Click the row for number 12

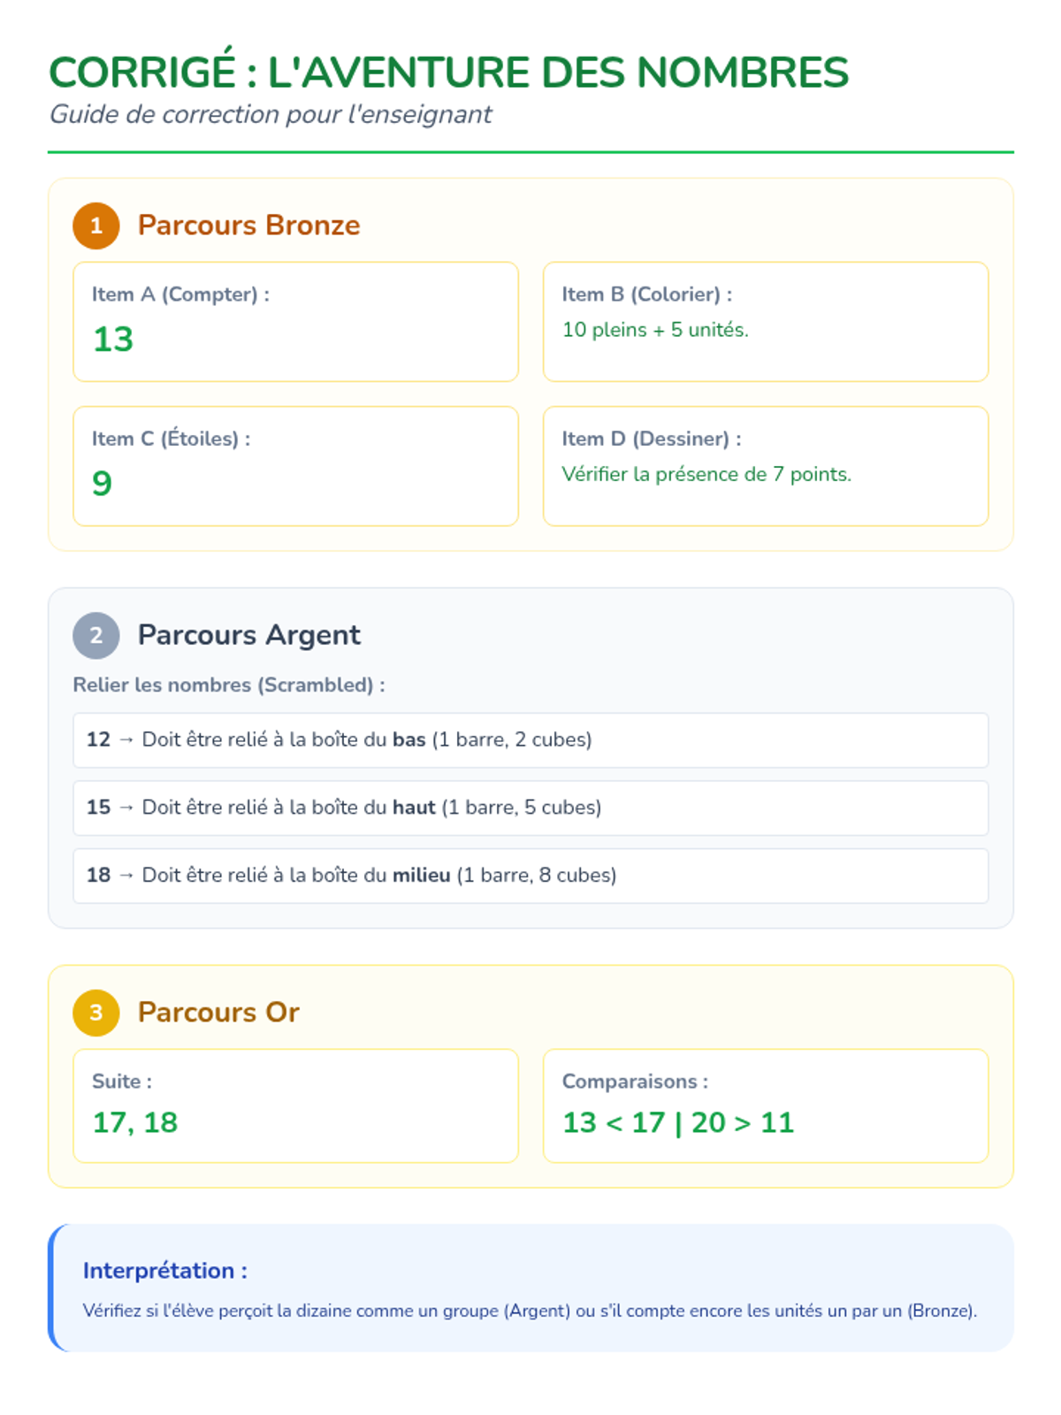click(530, 740)
